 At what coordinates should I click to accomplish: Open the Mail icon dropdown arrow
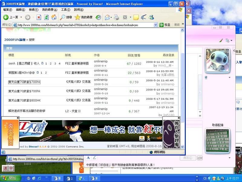tap(111, 17)
